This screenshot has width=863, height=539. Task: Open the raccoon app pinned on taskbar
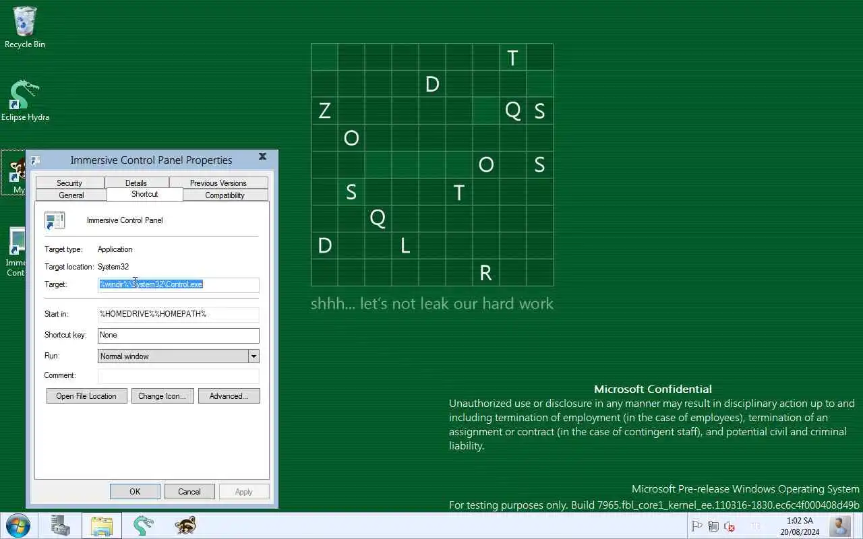click(x=185, y=526)
